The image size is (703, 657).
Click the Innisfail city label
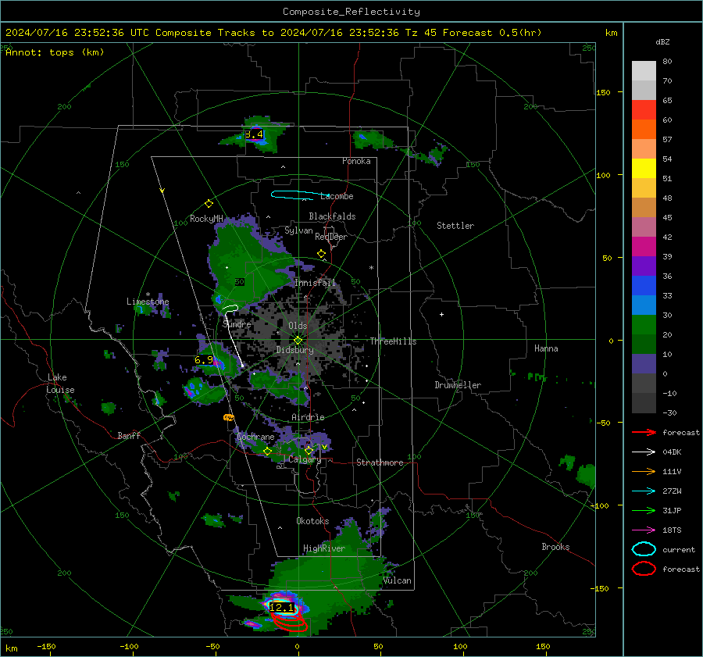click(x=315, y=283)
